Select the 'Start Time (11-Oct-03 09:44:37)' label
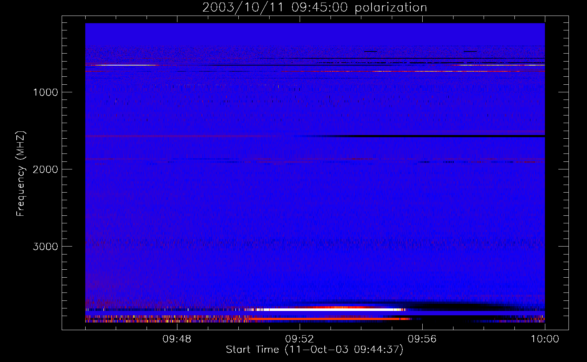The width and height of the screenshot is (587, 362). [315, 350]
